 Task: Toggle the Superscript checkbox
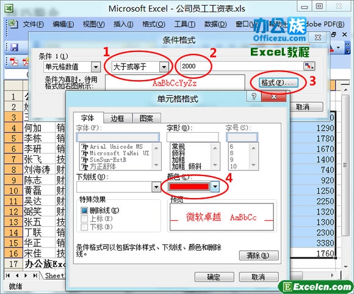pos(84,219)
